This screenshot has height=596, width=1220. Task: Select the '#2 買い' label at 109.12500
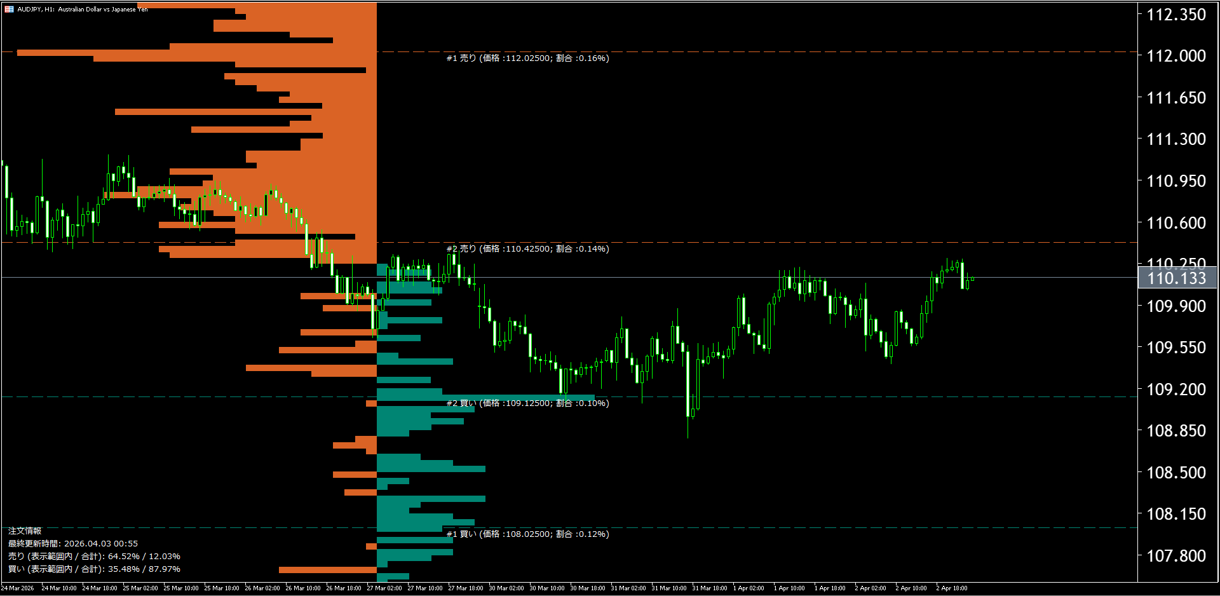[x=527, y=403]
